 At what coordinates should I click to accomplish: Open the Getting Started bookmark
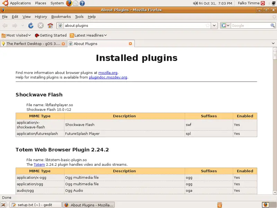coord(51,35)
